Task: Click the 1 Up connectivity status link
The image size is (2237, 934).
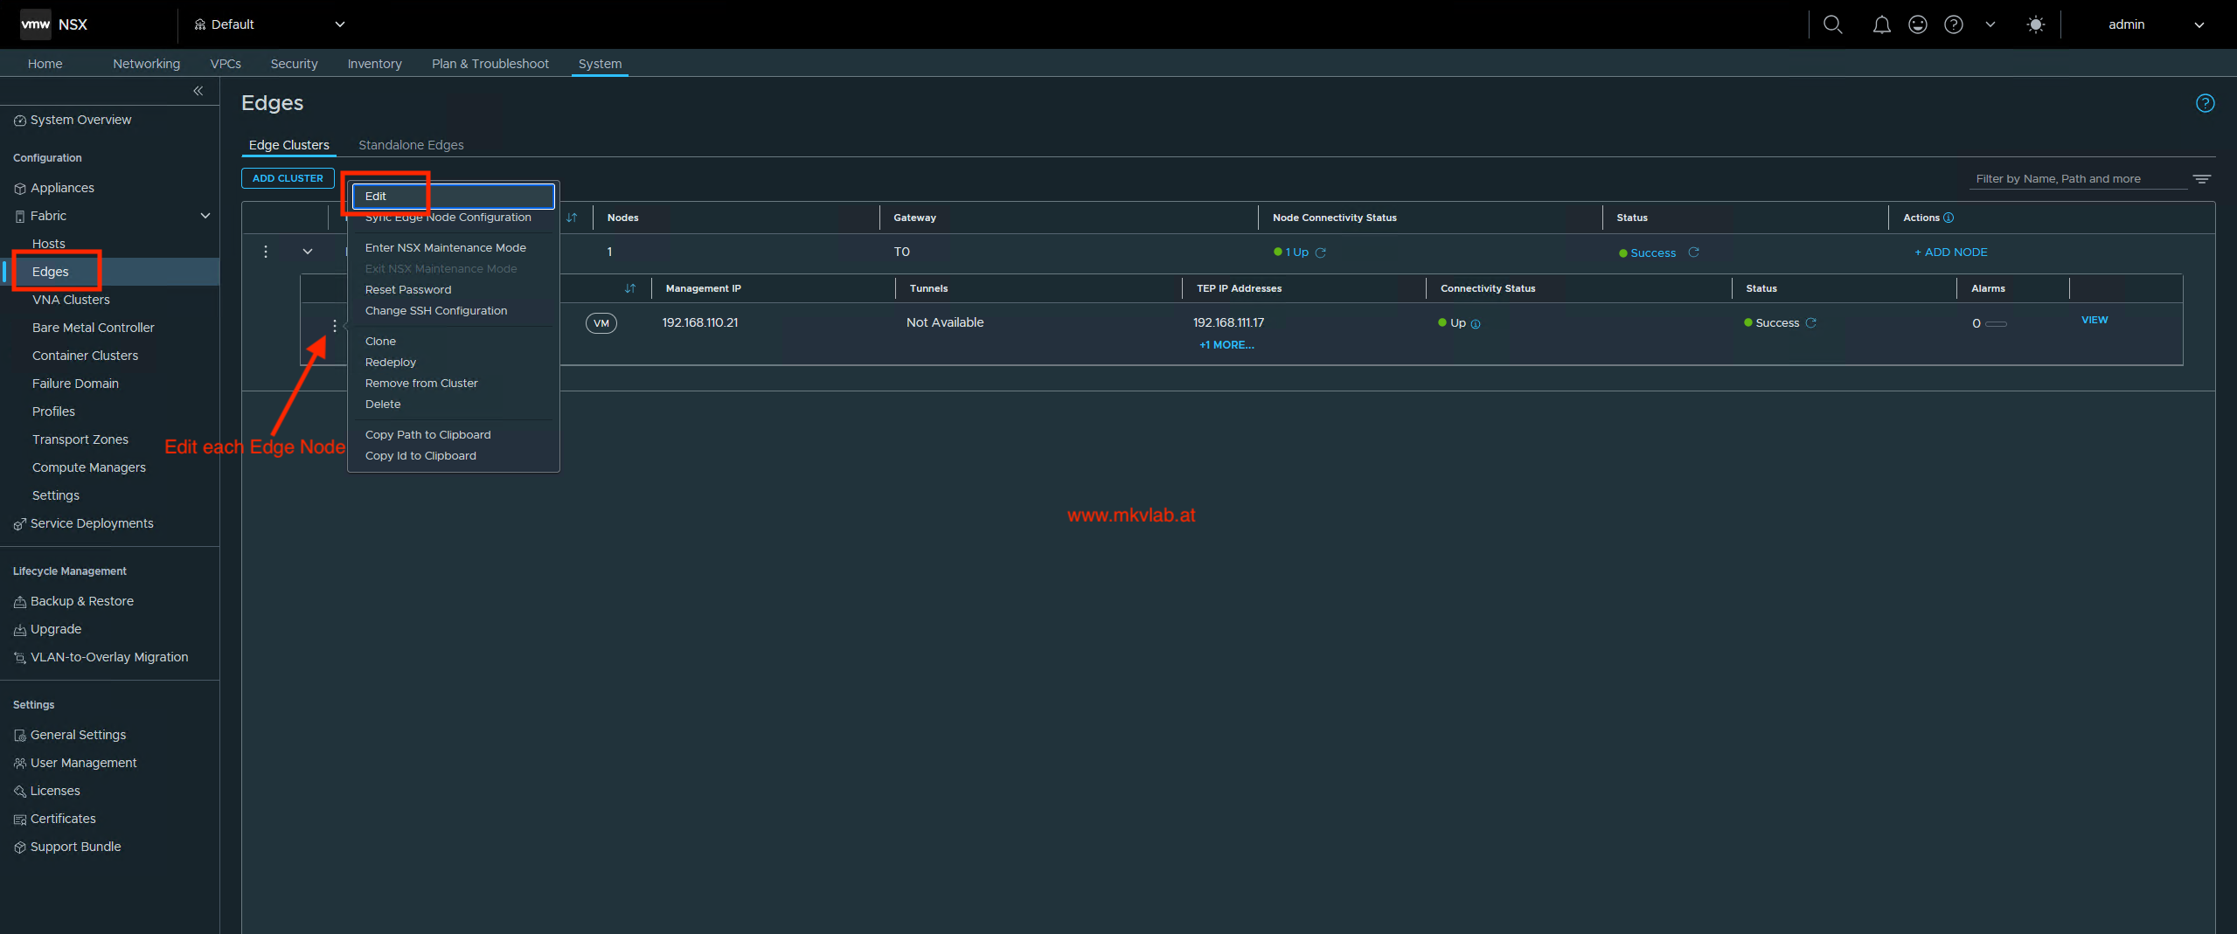Action: point(1296,253)
